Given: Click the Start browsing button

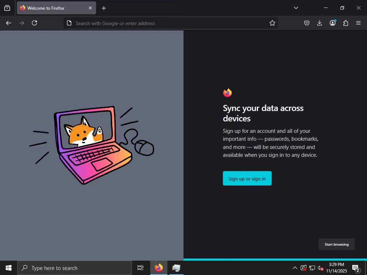Looking at the screenshot, I should (337, 244).
